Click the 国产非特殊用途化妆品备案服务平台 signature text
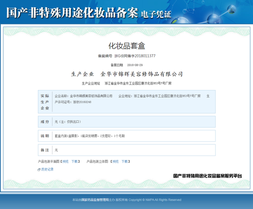Screen dimensions: 253x209 pyautogui.click(x=207, y=176)
